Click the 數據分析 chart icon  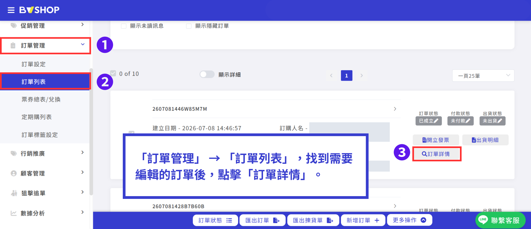(x=14, y=213)
